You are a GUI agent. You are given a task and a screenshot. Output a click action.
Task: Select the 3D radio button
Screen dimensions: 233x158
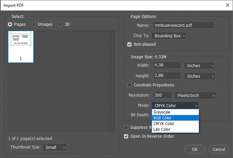pyautogui.click(x=61, y=24)
